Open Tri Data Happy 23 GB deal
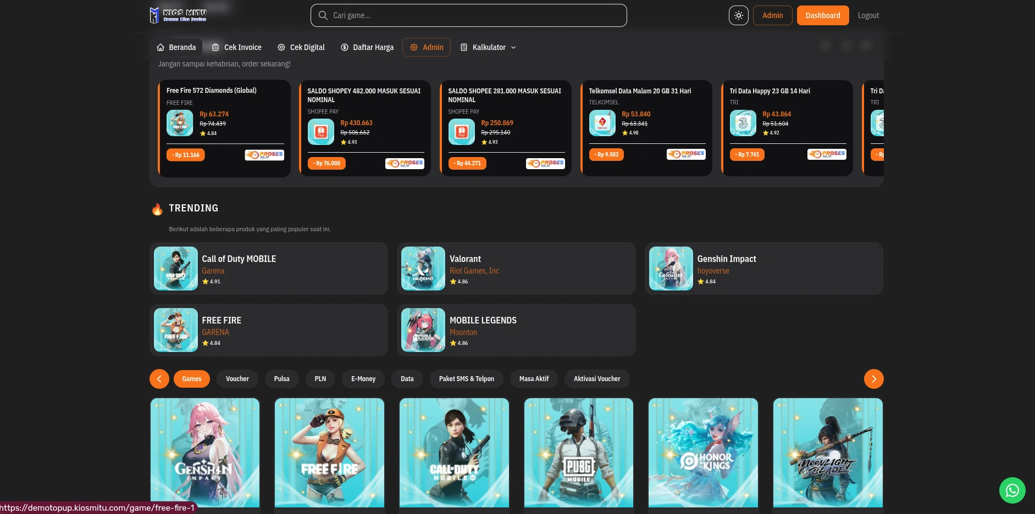The height and width of the screenshot is (514, 1035). click(787, 128)
